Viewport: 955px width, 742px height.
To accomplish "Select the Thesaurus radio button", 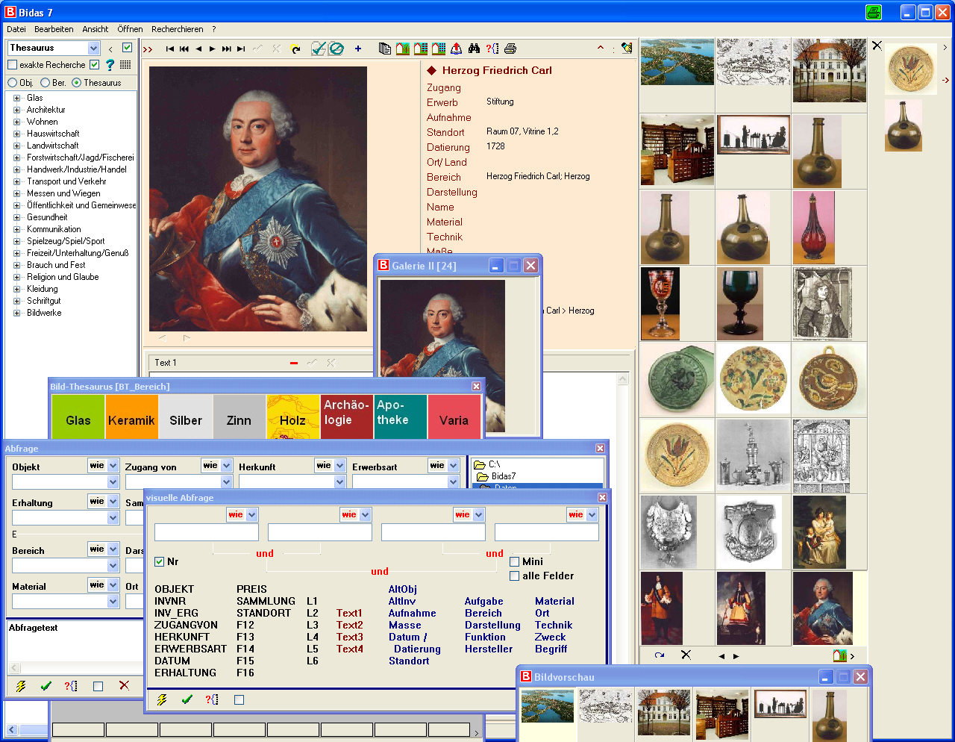I will coord(76,83).
